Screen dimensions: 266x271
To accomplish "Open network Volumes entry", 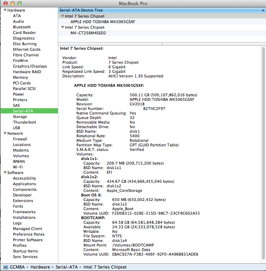I will coord(21,156).
